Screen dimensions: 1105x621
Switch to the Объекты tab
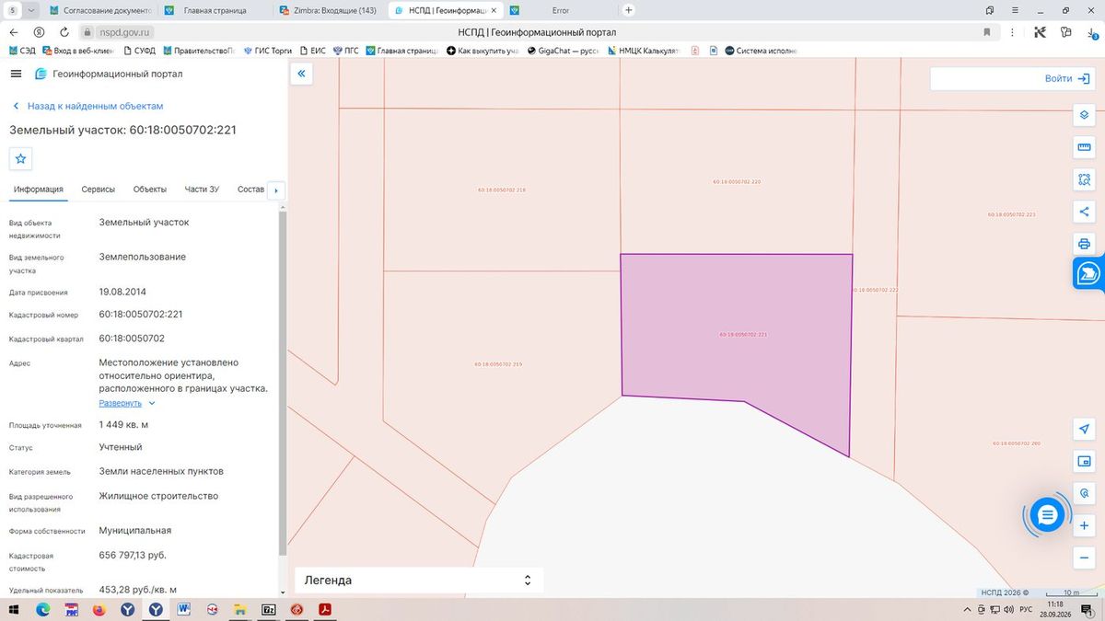(x=150, y=190)
